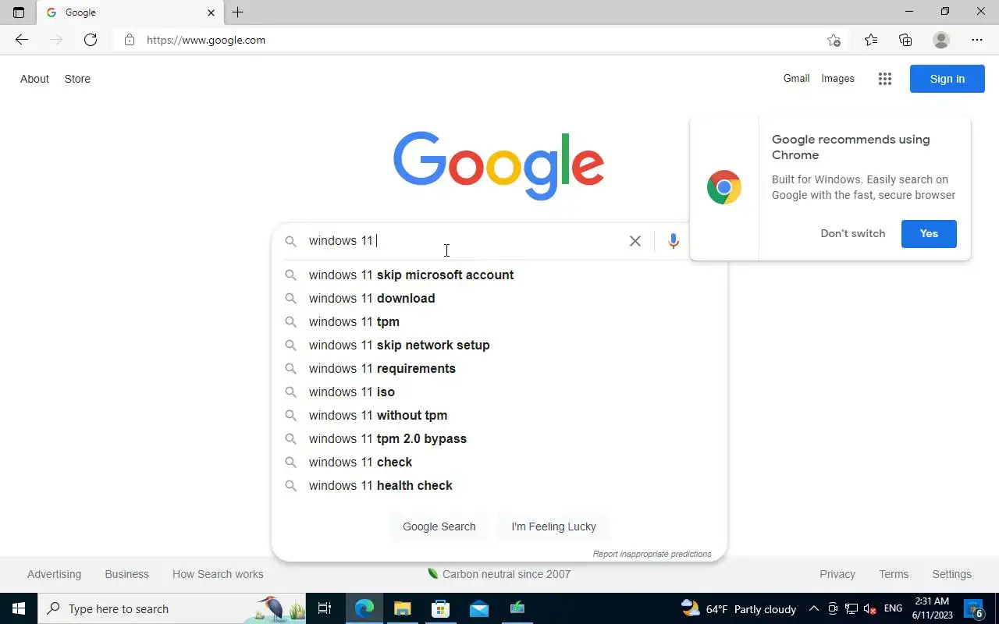Add this page to favorites star icon
This screenshot has width=999, height=624.
pos(834,40)
